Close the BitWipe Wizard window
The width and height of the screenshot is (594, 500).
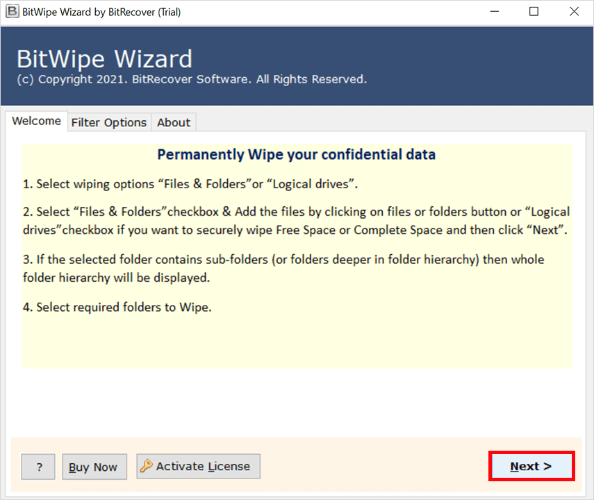tap(574, 12)
